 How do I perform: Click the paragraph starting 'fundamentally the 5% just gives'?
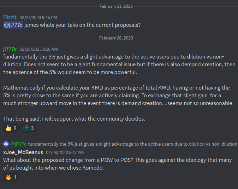coord(119,65)
